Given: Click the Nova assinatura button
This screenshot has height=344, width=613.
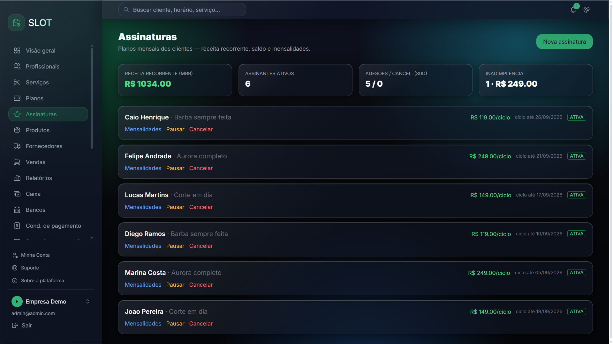Looking at the screenshot, I should (x=564, y=42).
